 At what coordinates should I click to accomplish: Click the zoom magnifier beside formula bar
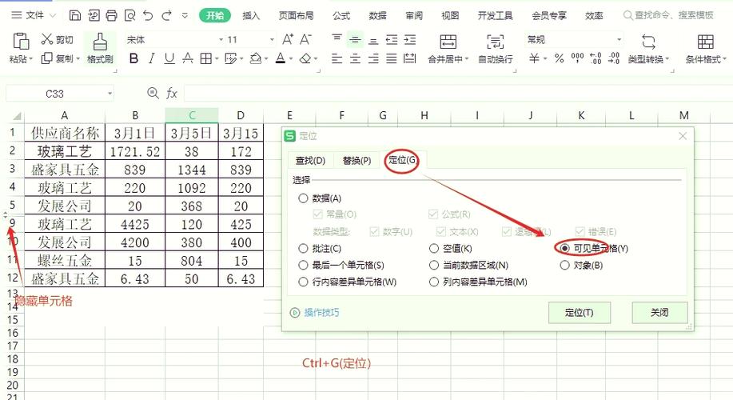click(x=153, y=93)
